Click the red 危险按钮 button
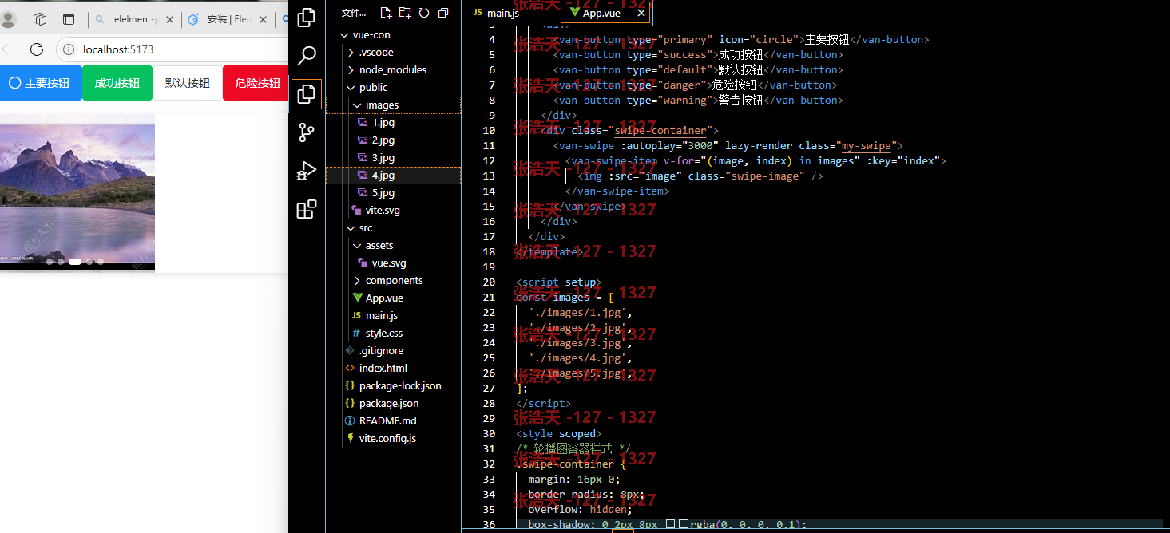1170x533 pixels. click(256, 83)
